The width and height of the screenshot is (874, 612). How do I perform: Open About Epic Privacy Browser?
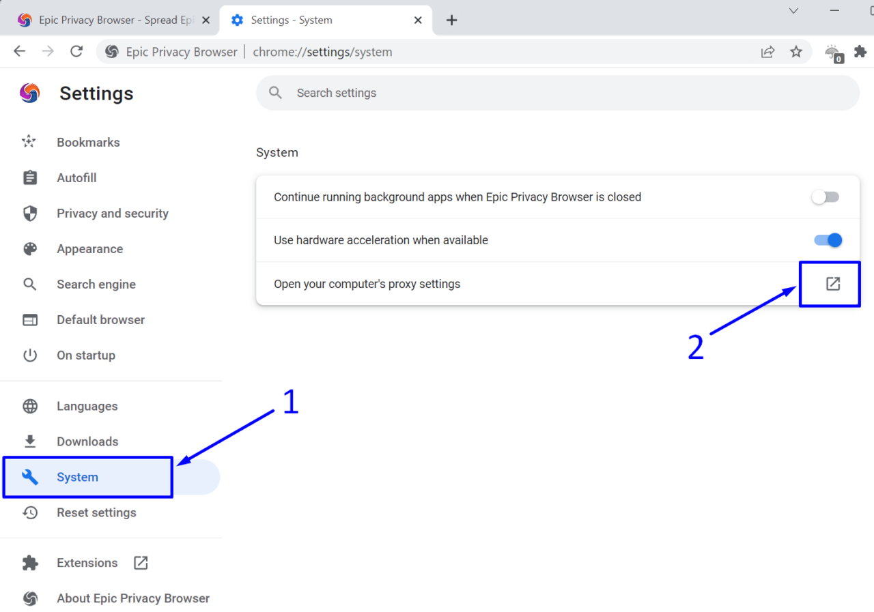[132, 598]
